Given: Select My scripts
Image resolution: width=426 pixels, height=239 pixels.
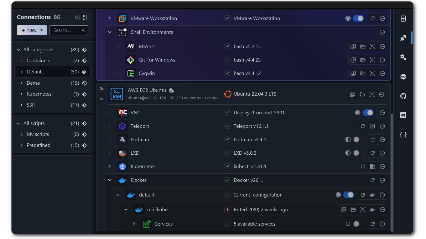Looking at the screenshot, I should 52,134.
